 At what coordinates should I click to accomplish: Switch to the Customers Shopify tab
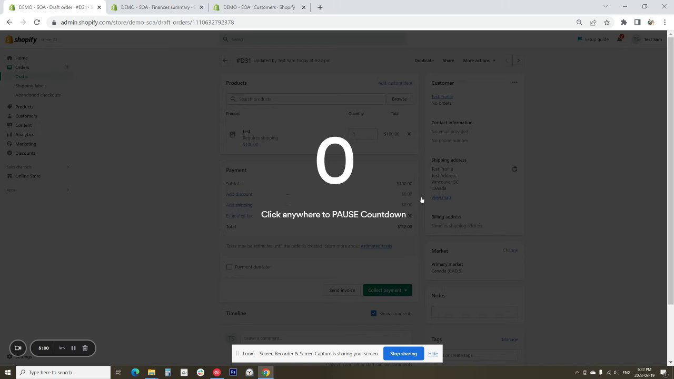pyautogui.click(x=259, y=7)
